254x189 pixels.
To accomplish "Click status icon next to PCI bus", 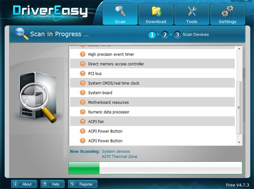I will click(x=83, y=73).
